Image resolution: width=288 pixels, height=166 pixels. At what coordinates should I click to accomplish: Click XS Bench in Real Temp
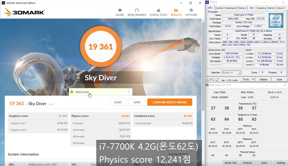coord(247,163)
